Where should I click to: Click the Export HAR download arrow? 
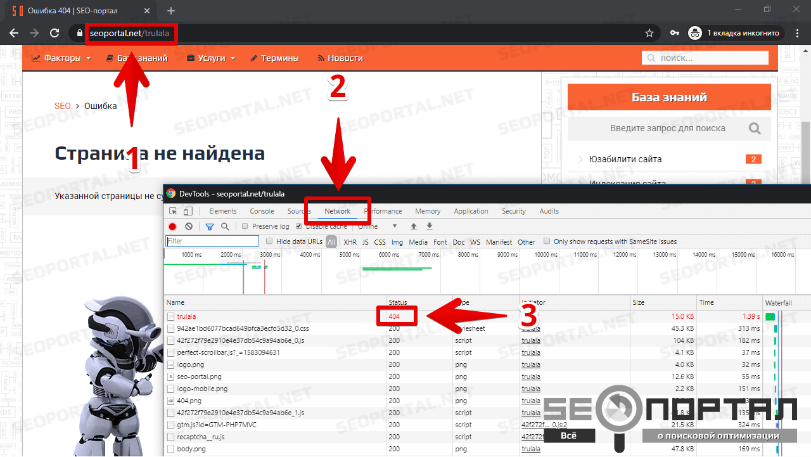tap(430, 226)
